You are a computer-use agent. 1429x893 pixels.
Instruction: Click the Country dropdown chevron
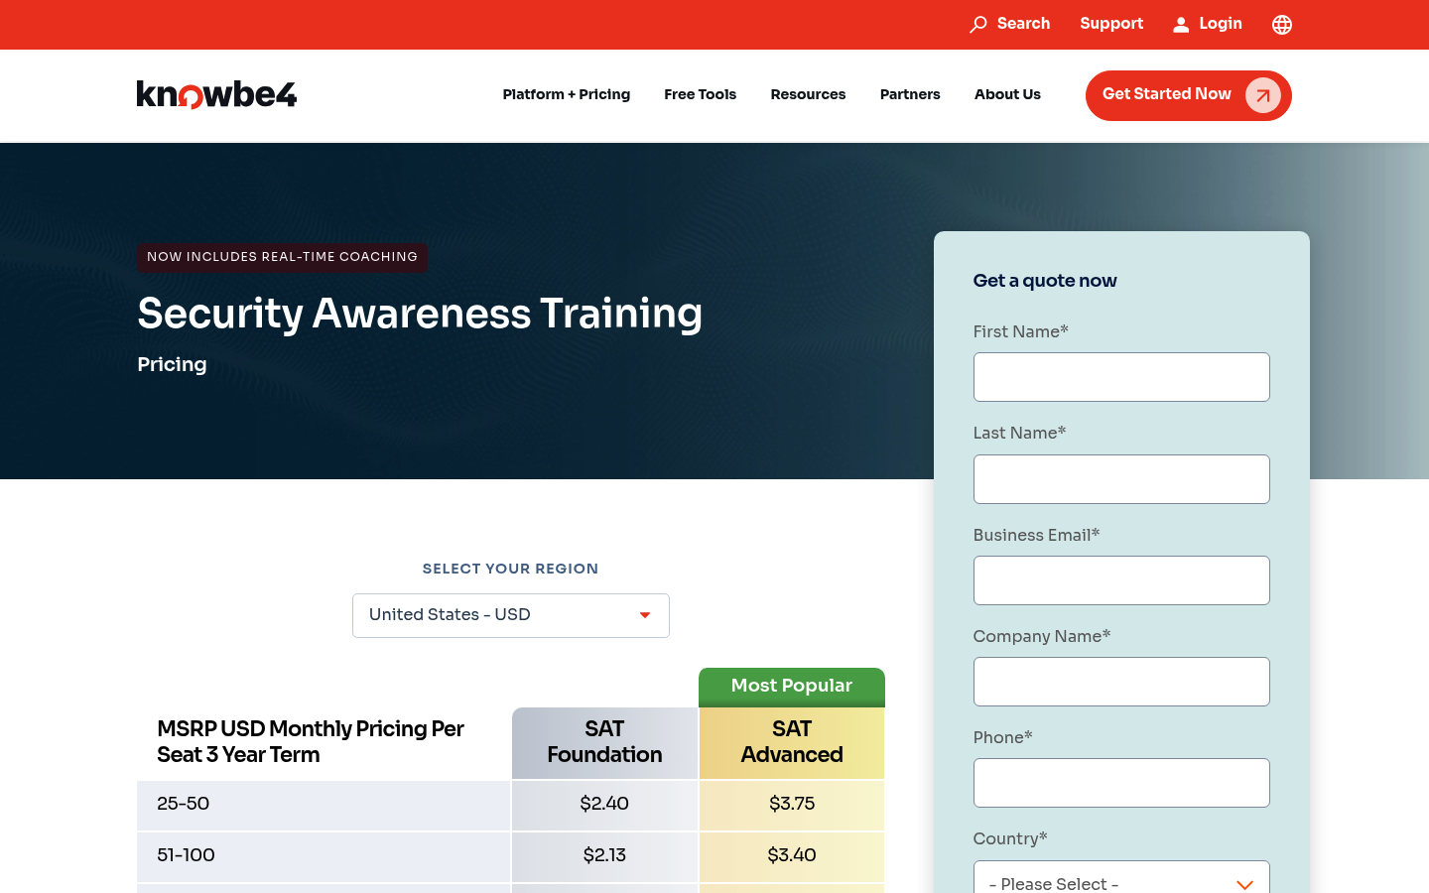pos(1244,884)
